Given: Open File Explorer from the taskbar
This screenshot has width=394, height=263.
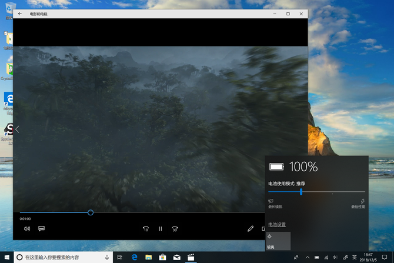Looking at the screenshot, I should (149, 257).
